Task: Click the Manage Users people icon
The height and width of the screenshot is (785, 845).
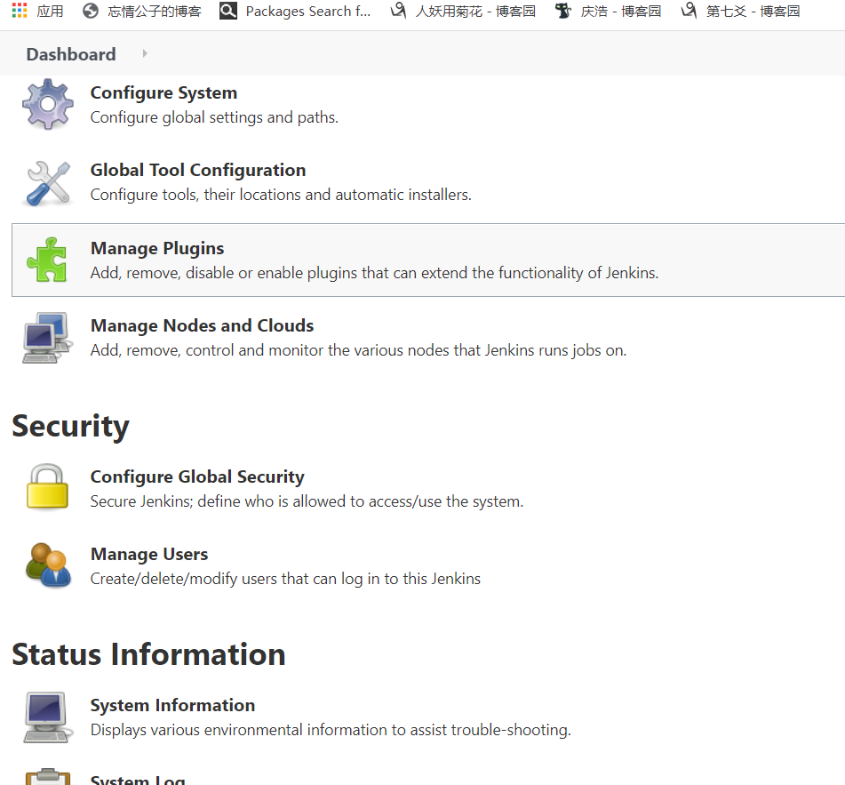Action: pos(48,565)
